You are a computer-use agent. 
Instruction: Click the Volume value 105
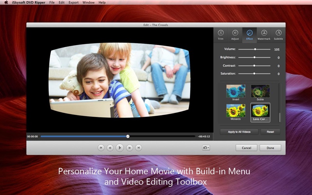277,50
